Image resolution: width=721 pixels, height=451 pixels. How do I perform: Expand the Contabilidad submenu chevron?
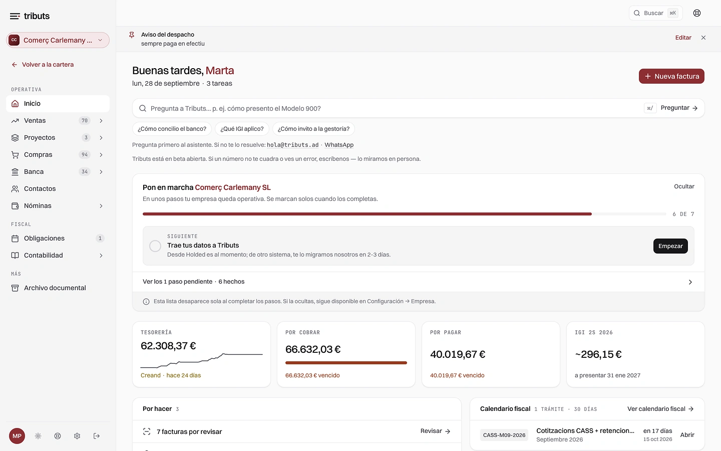click(101, 256)
